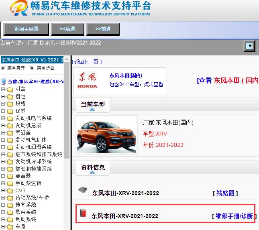The width and height of the screenshot is (259, 230).
Task: Click the 菜单折叠 list icon
Action: coord(33,68)
